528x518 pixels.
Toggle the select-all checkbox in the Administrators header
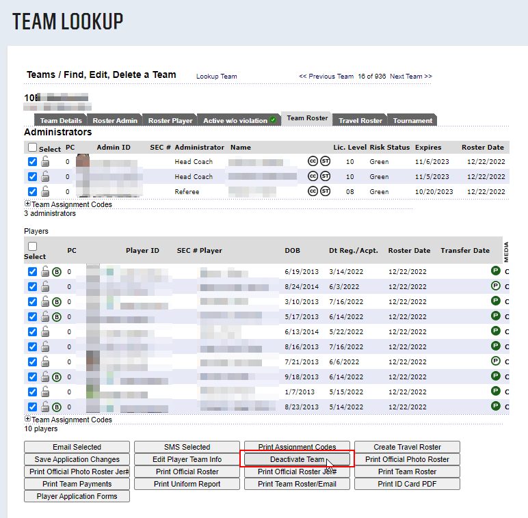click(32, 148)
